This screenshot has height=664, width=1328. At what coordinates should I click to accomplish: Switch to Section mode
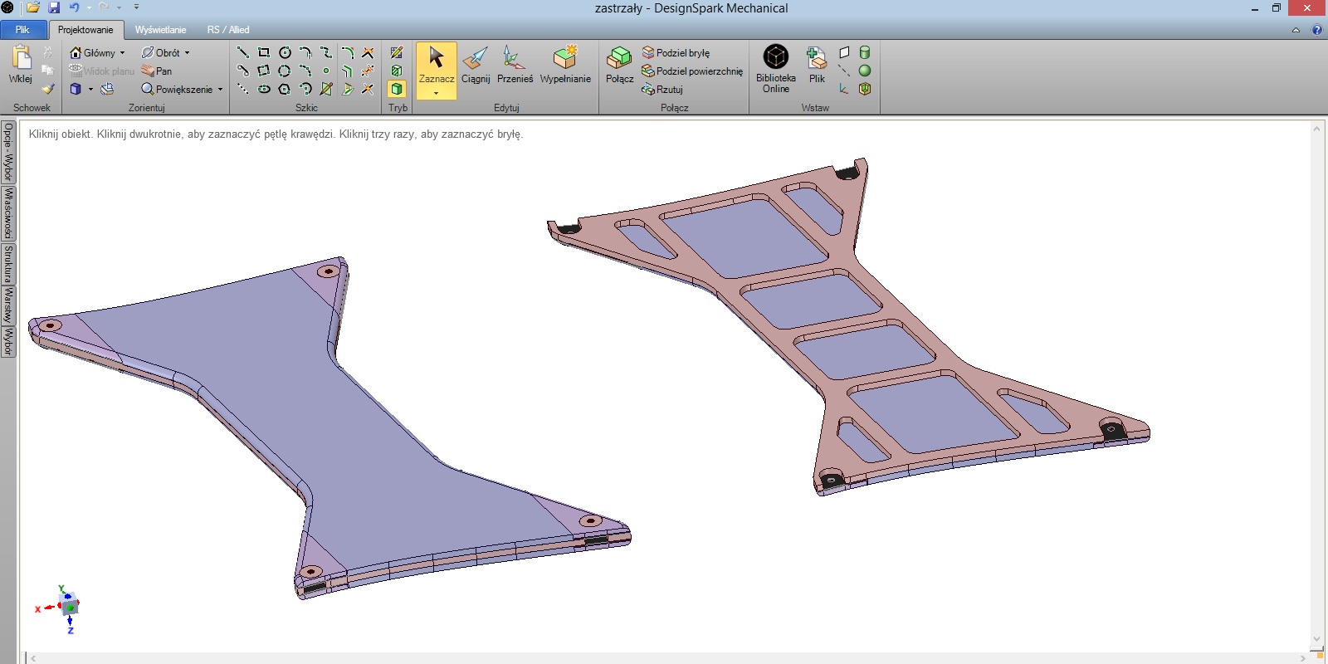pos(397,71)
